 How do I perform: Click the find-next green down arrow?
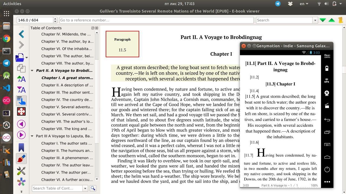(x=322, y=20)
